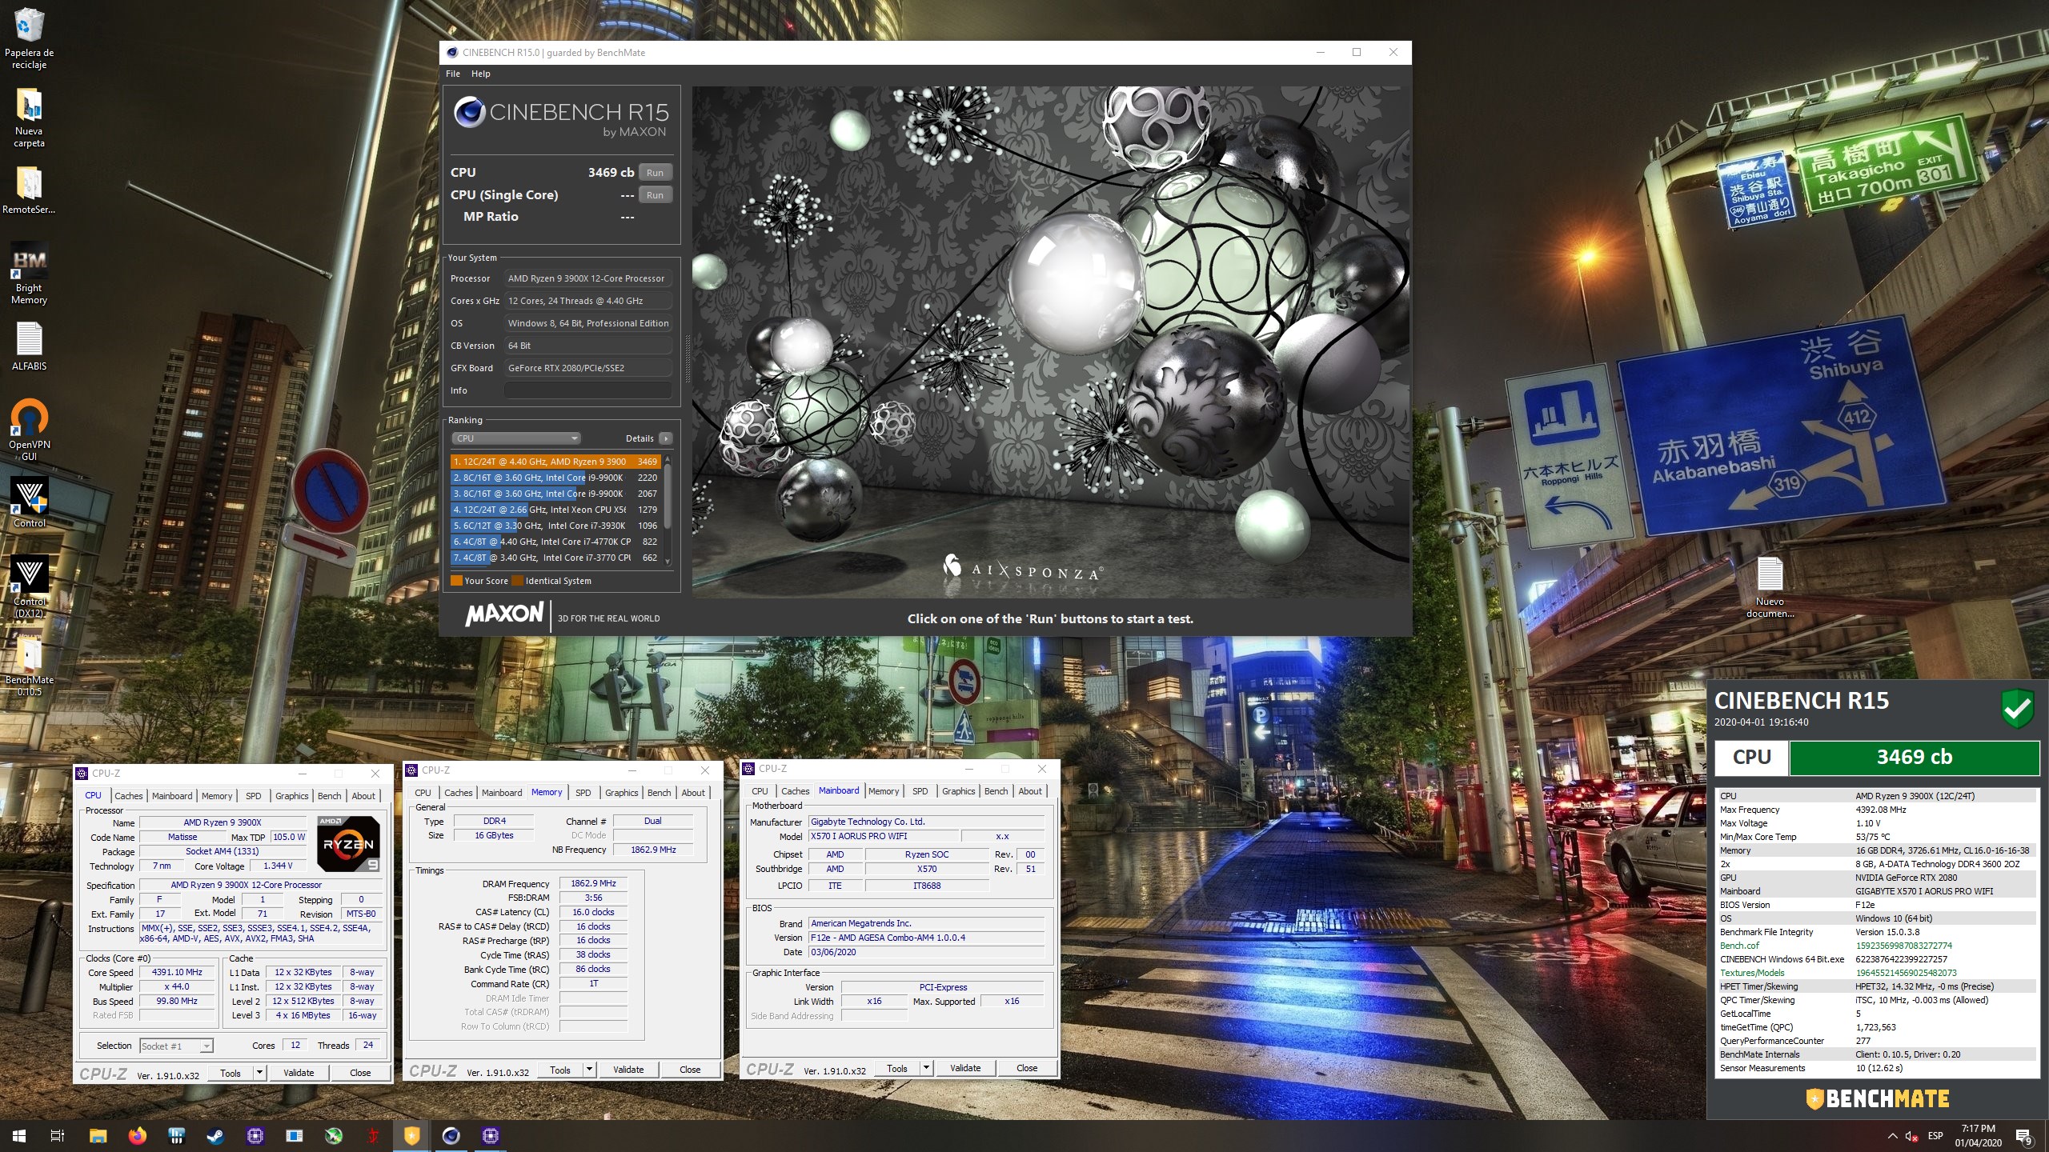Open Graphics tab in middle CPU-Z window

click(621, 793)
